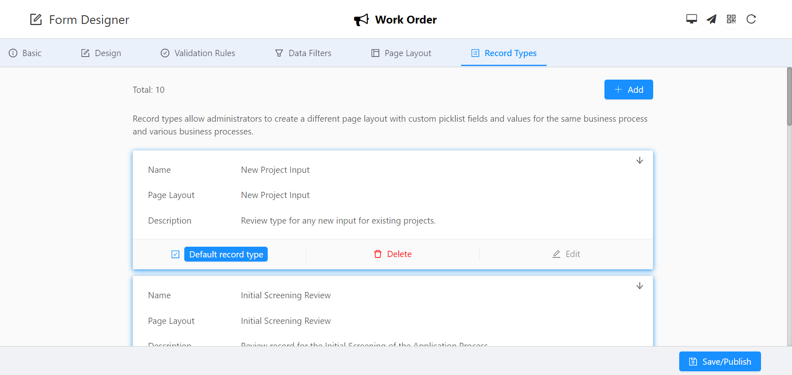Toggle the Default record type checkbox

pyautogui.click(x=176, y=254)
